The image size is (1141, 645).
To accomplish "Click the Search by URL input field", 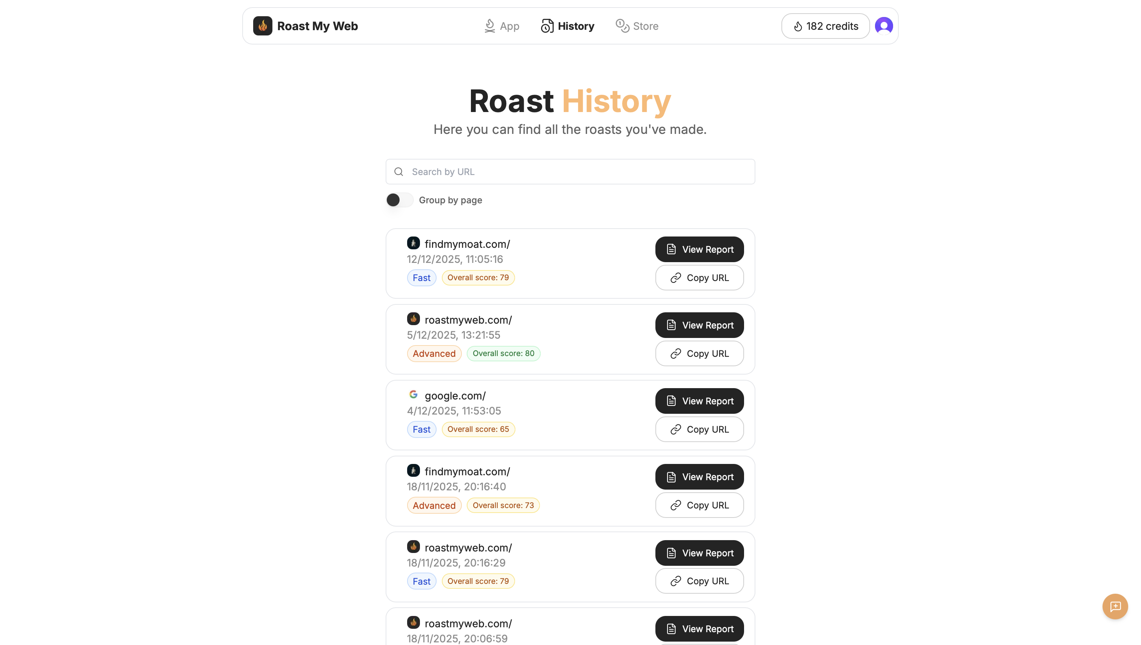I will tap(570, 172).
